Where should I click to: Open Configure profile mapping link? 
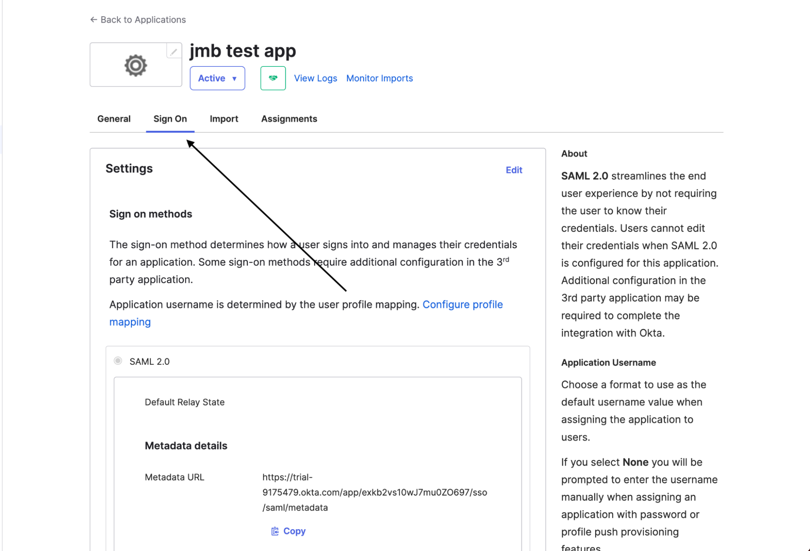coord(306,313)
